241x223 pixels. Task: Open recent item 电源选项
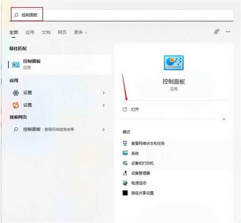pyautogui.click(x=138, y=183)
